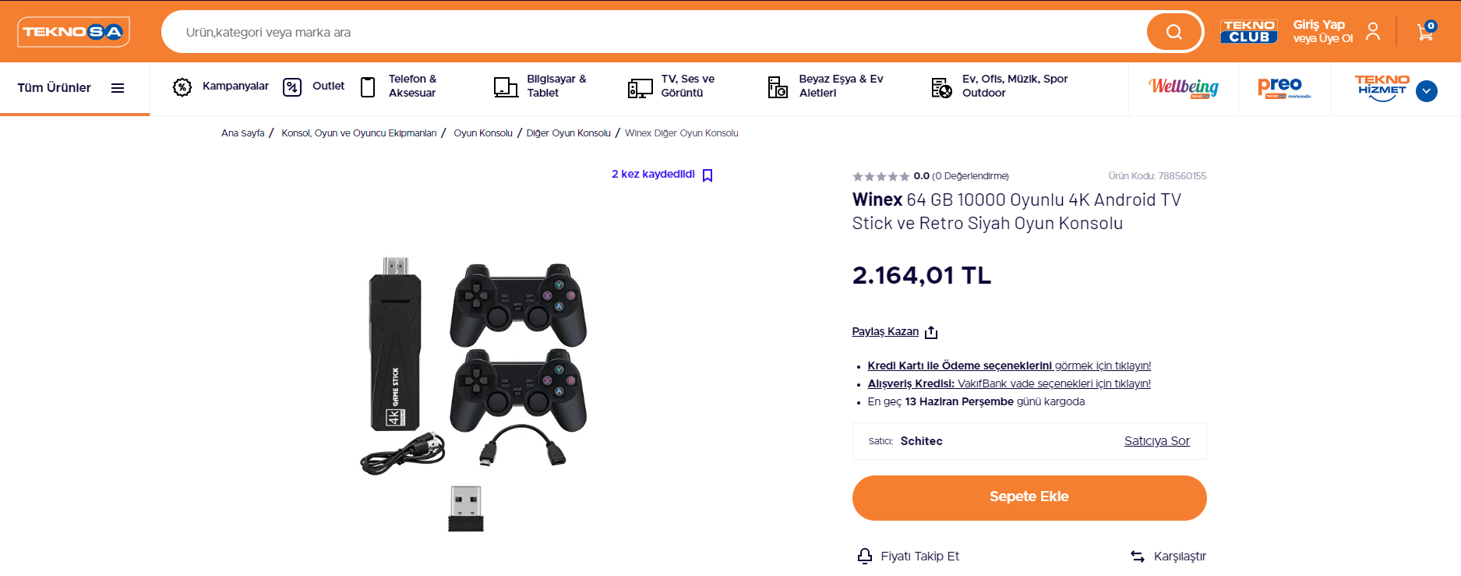Open the shopping cart icon
This screenshot has width=1461, height=576.
(1425, 32)
